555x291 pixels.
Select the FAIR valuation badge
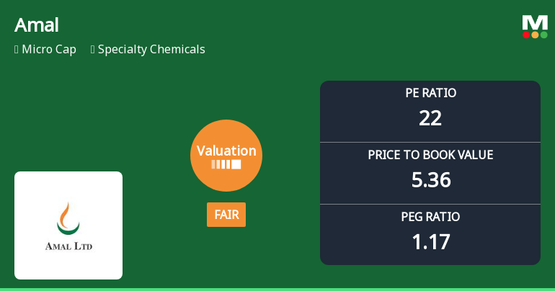(x=226, y=215)
